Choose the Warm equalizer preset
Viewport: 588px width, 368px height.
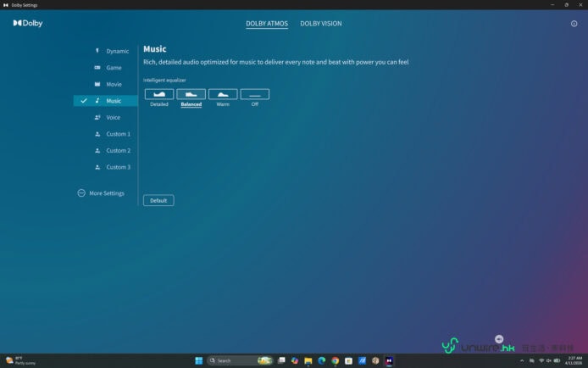click(223, 94)
